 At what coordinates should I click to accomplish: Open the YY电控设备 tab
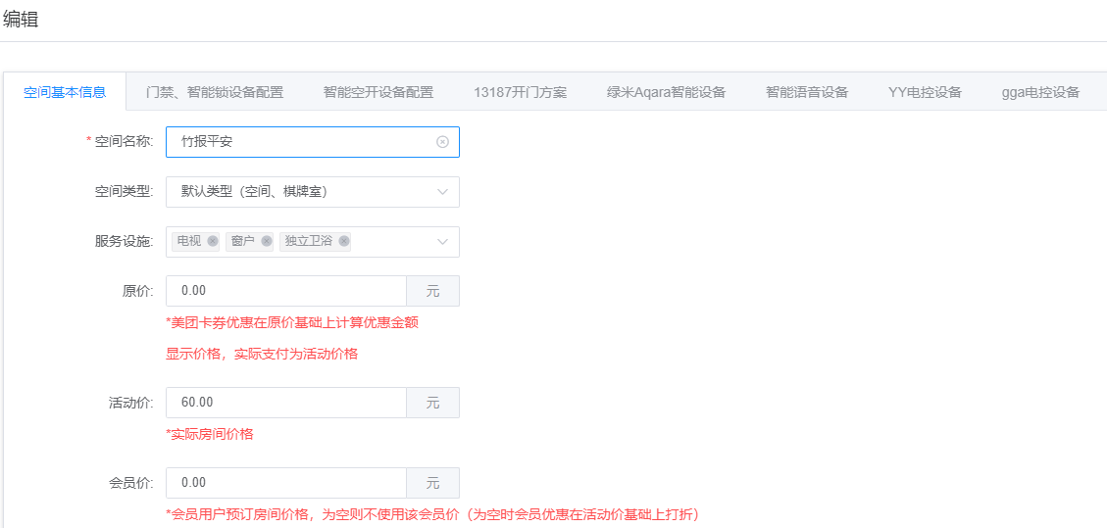(x=925, y=92)
